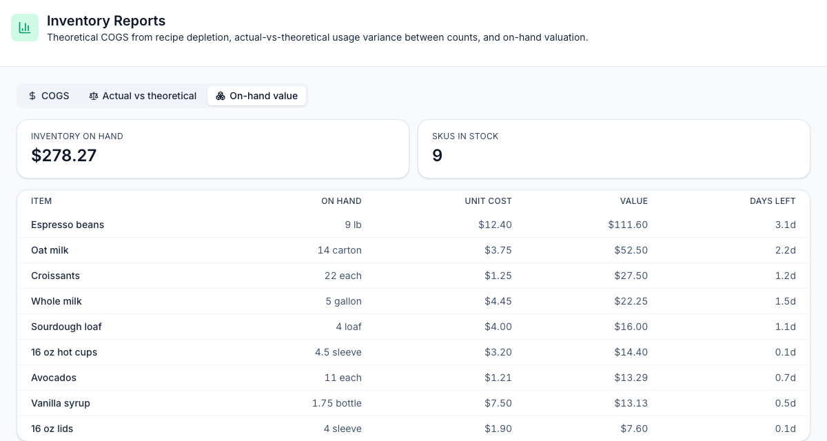This screenshot has width=827, height=441.
Task: Select the 16 oz lids item name
Action: (52, 429)
